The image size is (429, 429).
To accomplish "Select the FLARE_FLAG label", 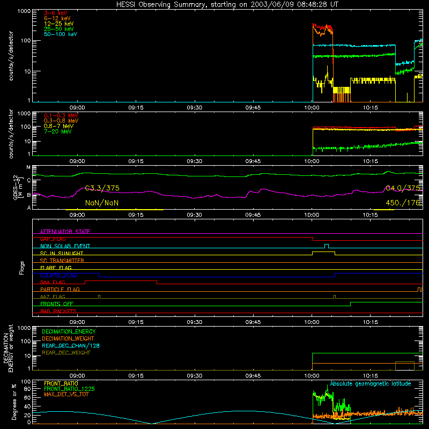I will [56, 268].
